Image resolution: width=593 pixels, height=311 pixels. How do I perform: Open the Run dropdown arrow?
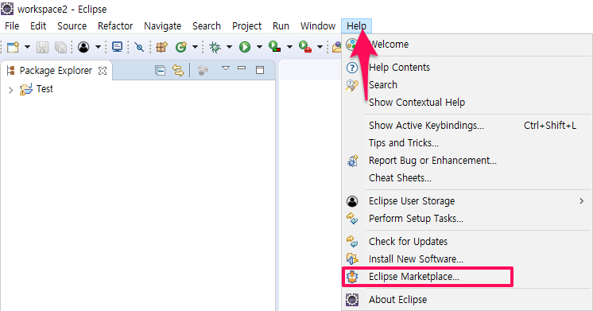[x=259, y=47]
